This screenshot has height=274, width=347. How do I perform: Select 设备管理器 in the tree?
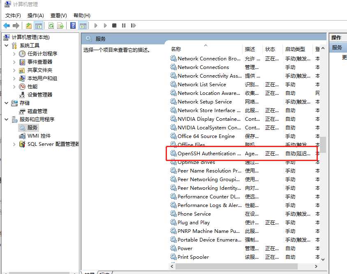(x=40, y=94)
